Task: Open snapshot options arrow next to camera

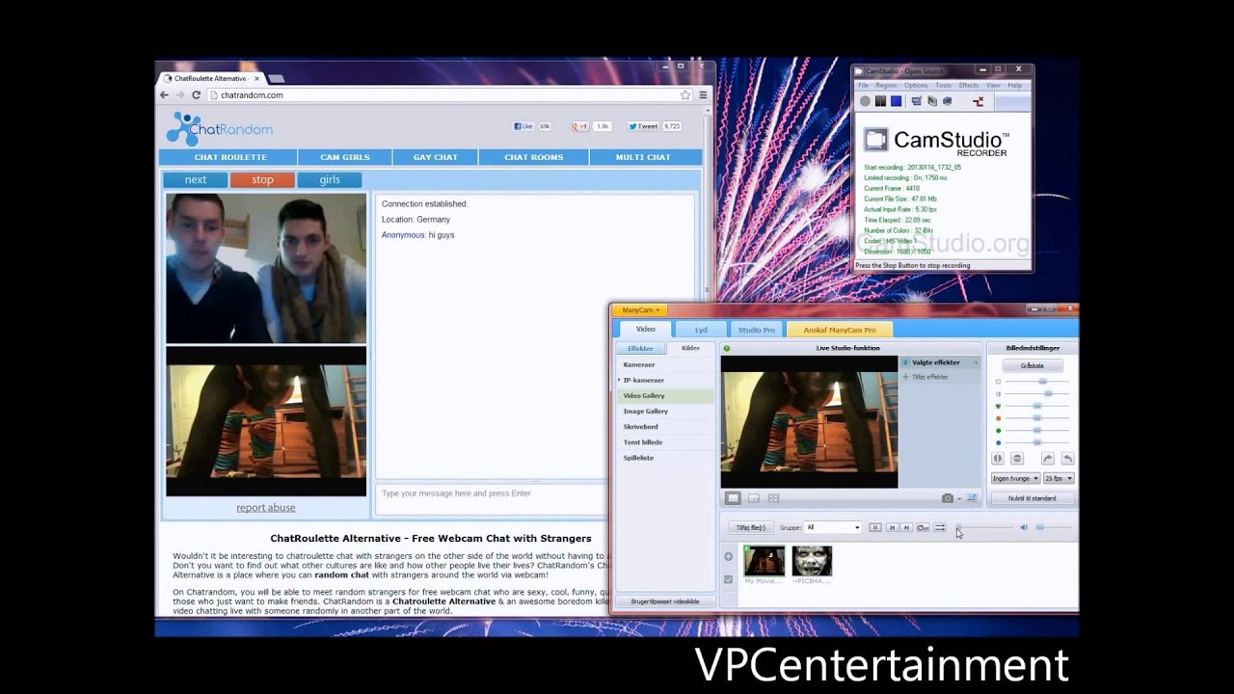Action: tap(959, 499)
